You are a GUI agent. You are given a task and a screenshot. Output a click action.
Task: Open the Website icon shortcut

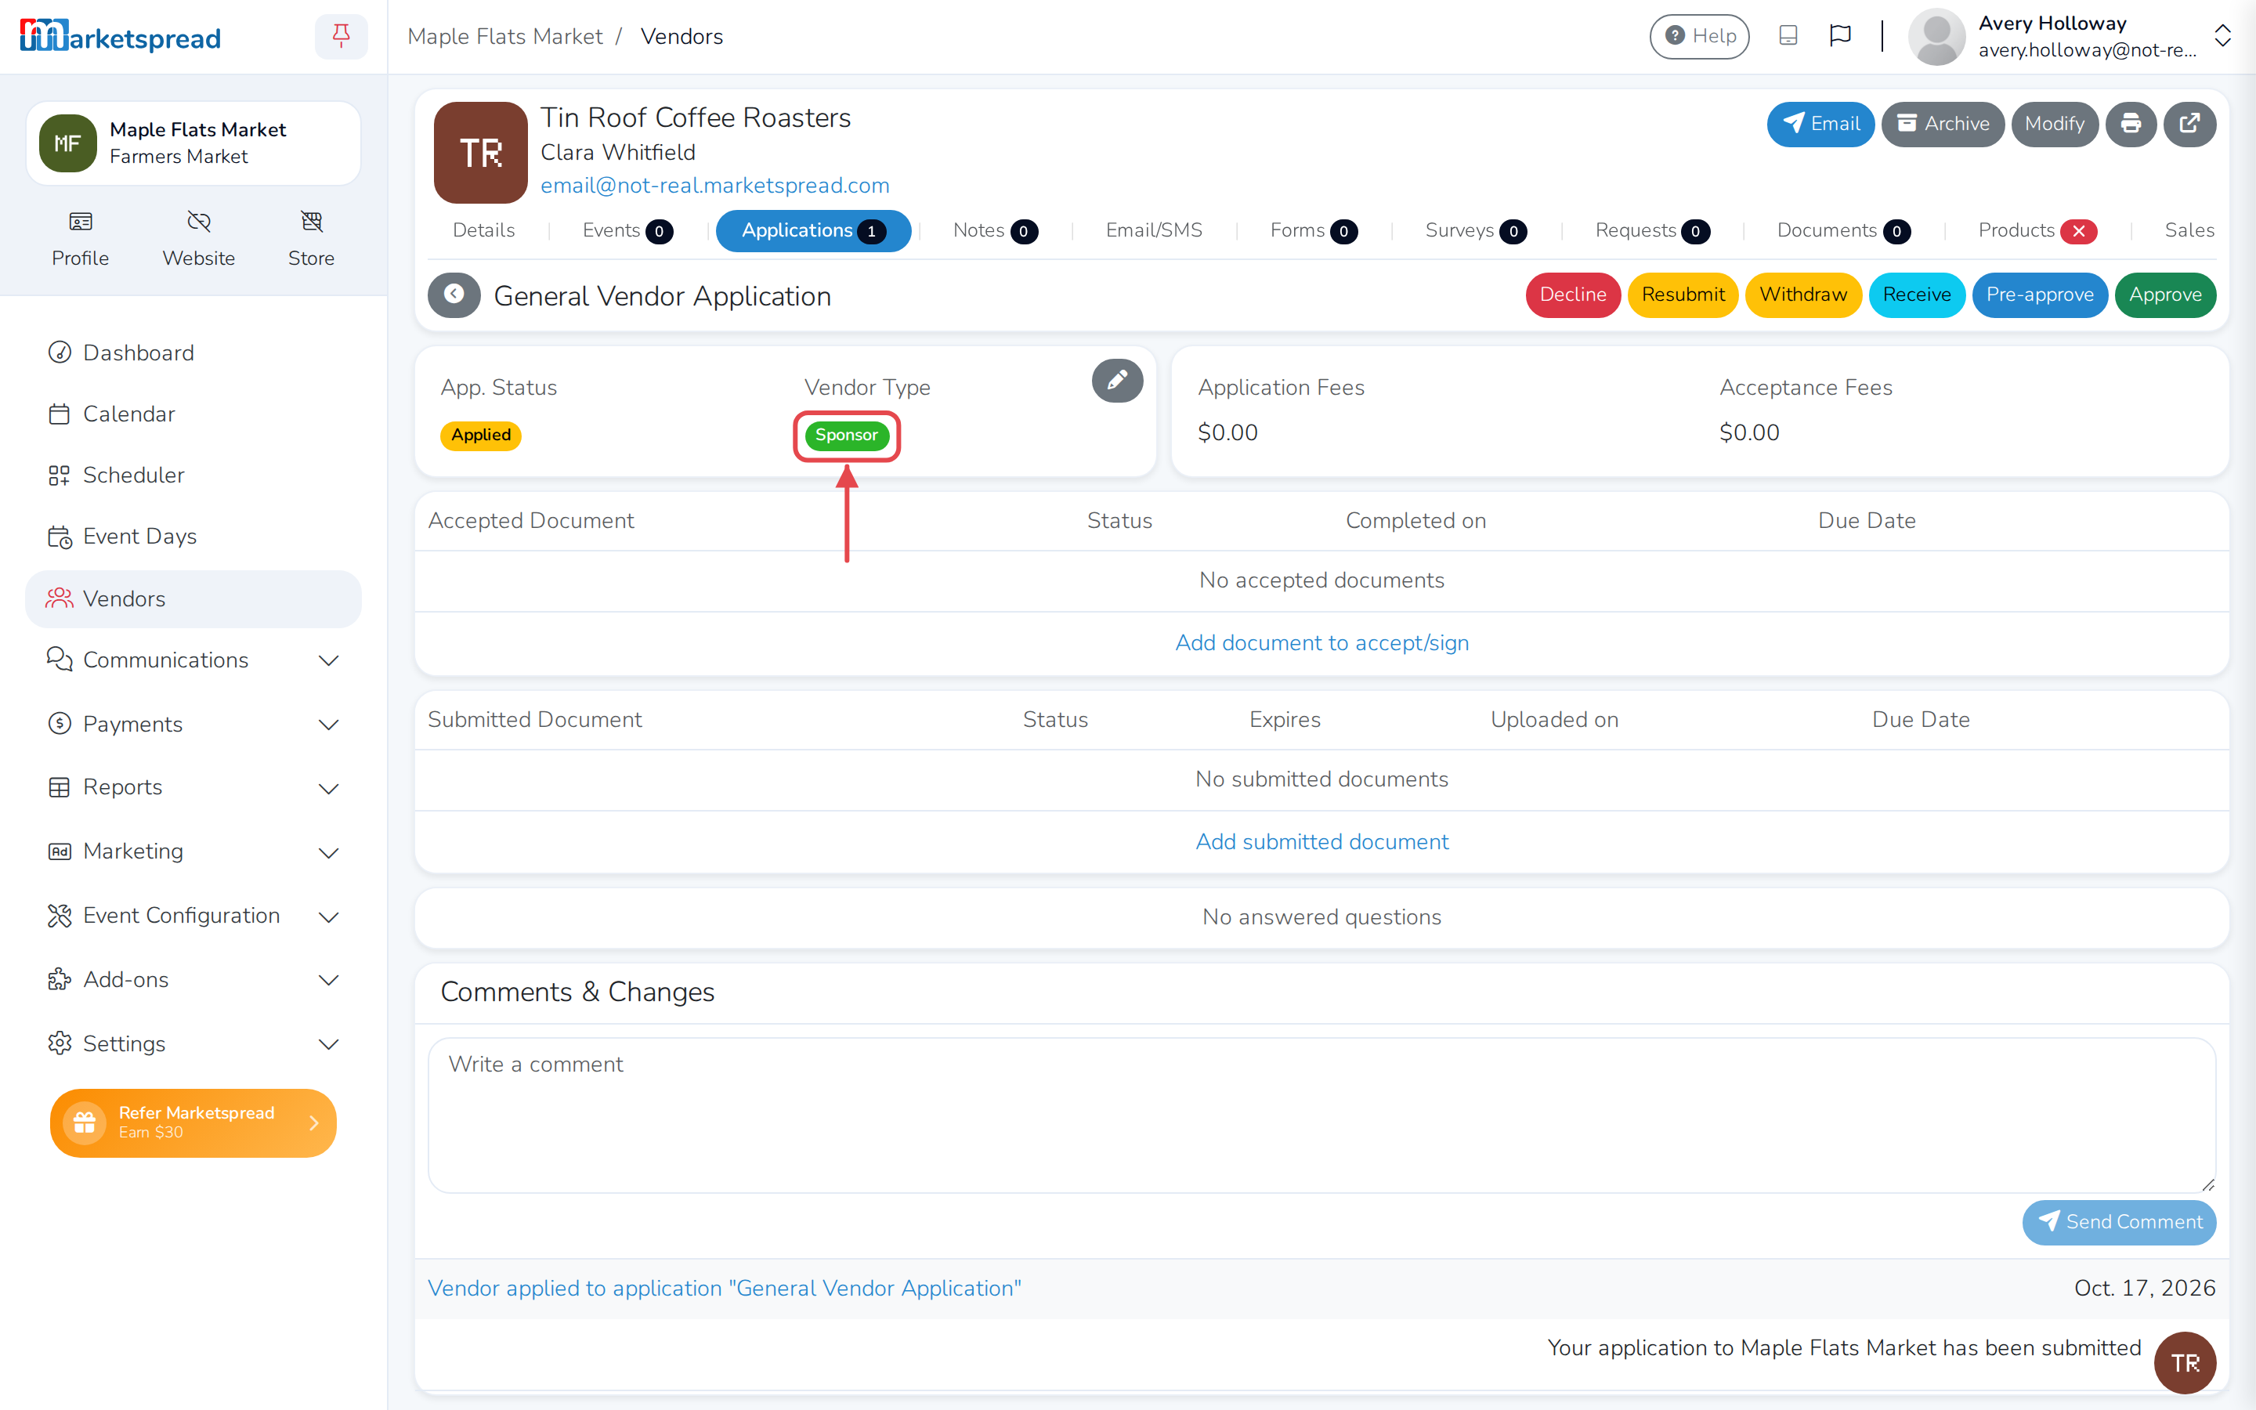coord(198,239)
